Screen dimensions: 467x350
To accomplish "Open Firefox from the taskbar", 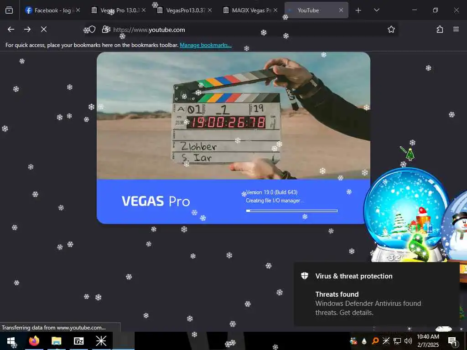I will tap(34, 341).
